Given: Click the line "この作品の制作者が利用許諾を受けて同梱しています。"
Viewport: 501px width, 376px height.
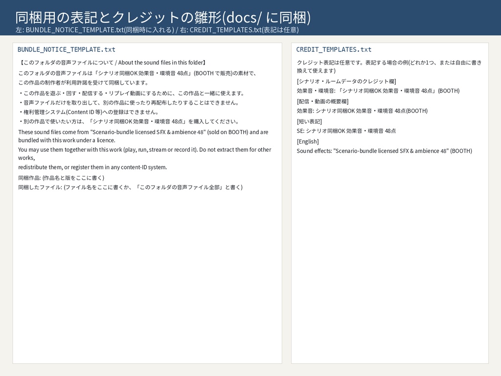Looking at the screenshot, I should (84, 82).
